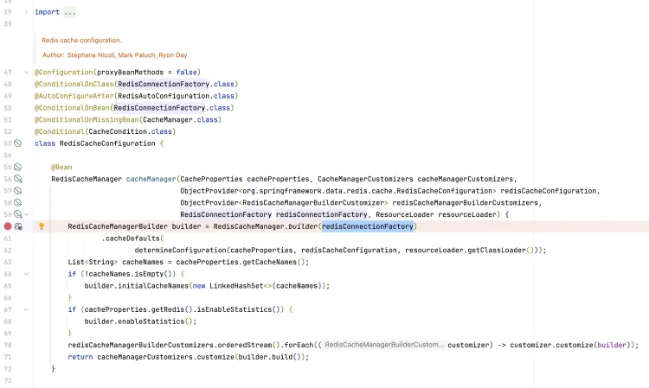Set a breakpoint at line number 68

pos(8,321)
